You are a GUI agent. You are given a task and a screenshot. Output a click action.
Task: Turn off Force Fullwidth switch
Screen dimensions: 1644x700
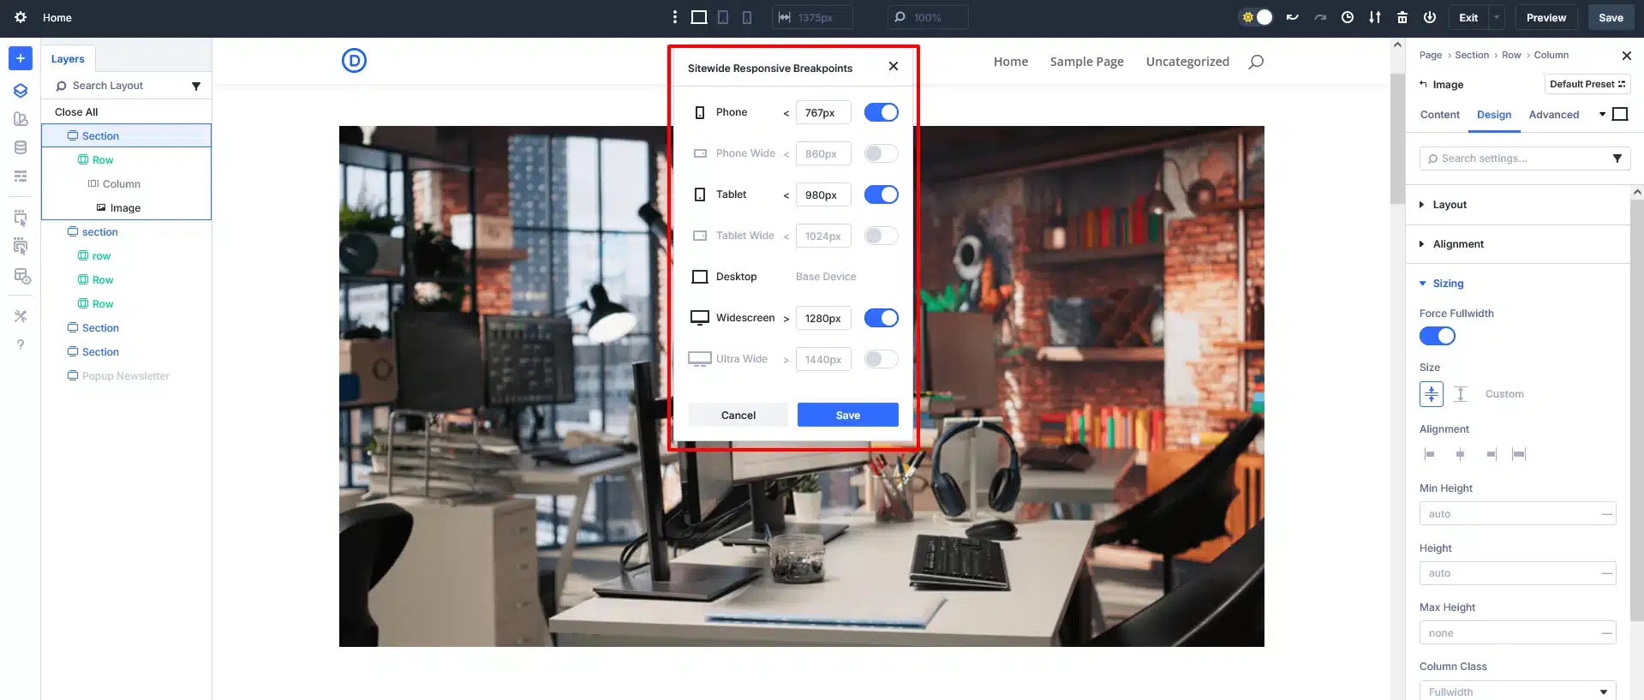1437,336
